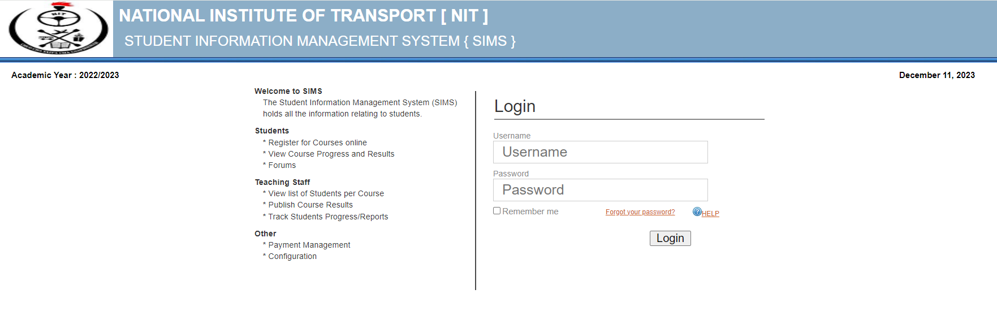Focus the Password input field
The height and width of the screenshot is (311, 997).
(x=600, y=190)
